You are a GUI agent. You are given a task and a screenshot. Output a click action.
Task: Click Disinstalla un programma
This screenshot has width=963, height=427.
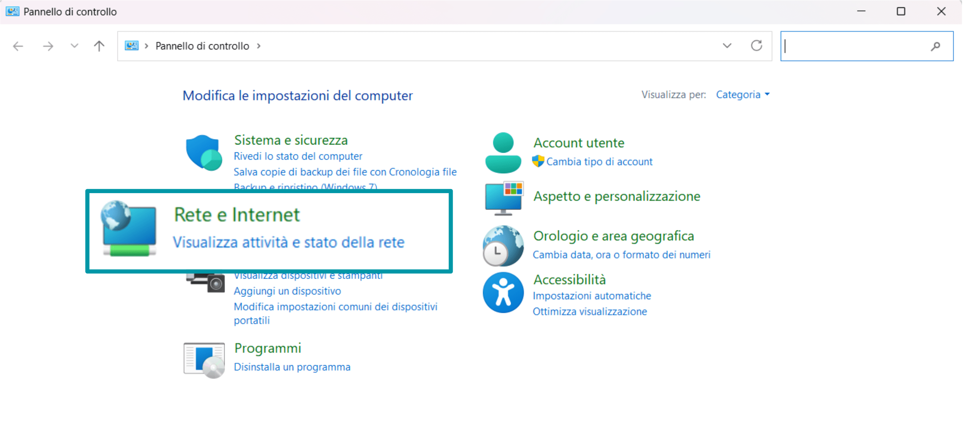click(x=292, y=366)
